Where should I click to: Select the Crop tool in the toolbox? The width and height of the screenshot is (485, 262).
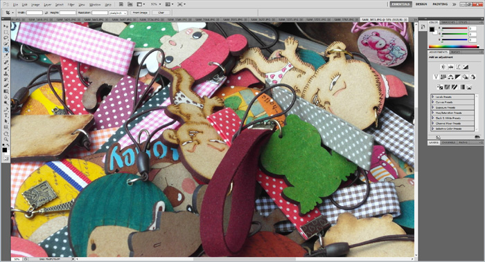(x=6, y=50)
